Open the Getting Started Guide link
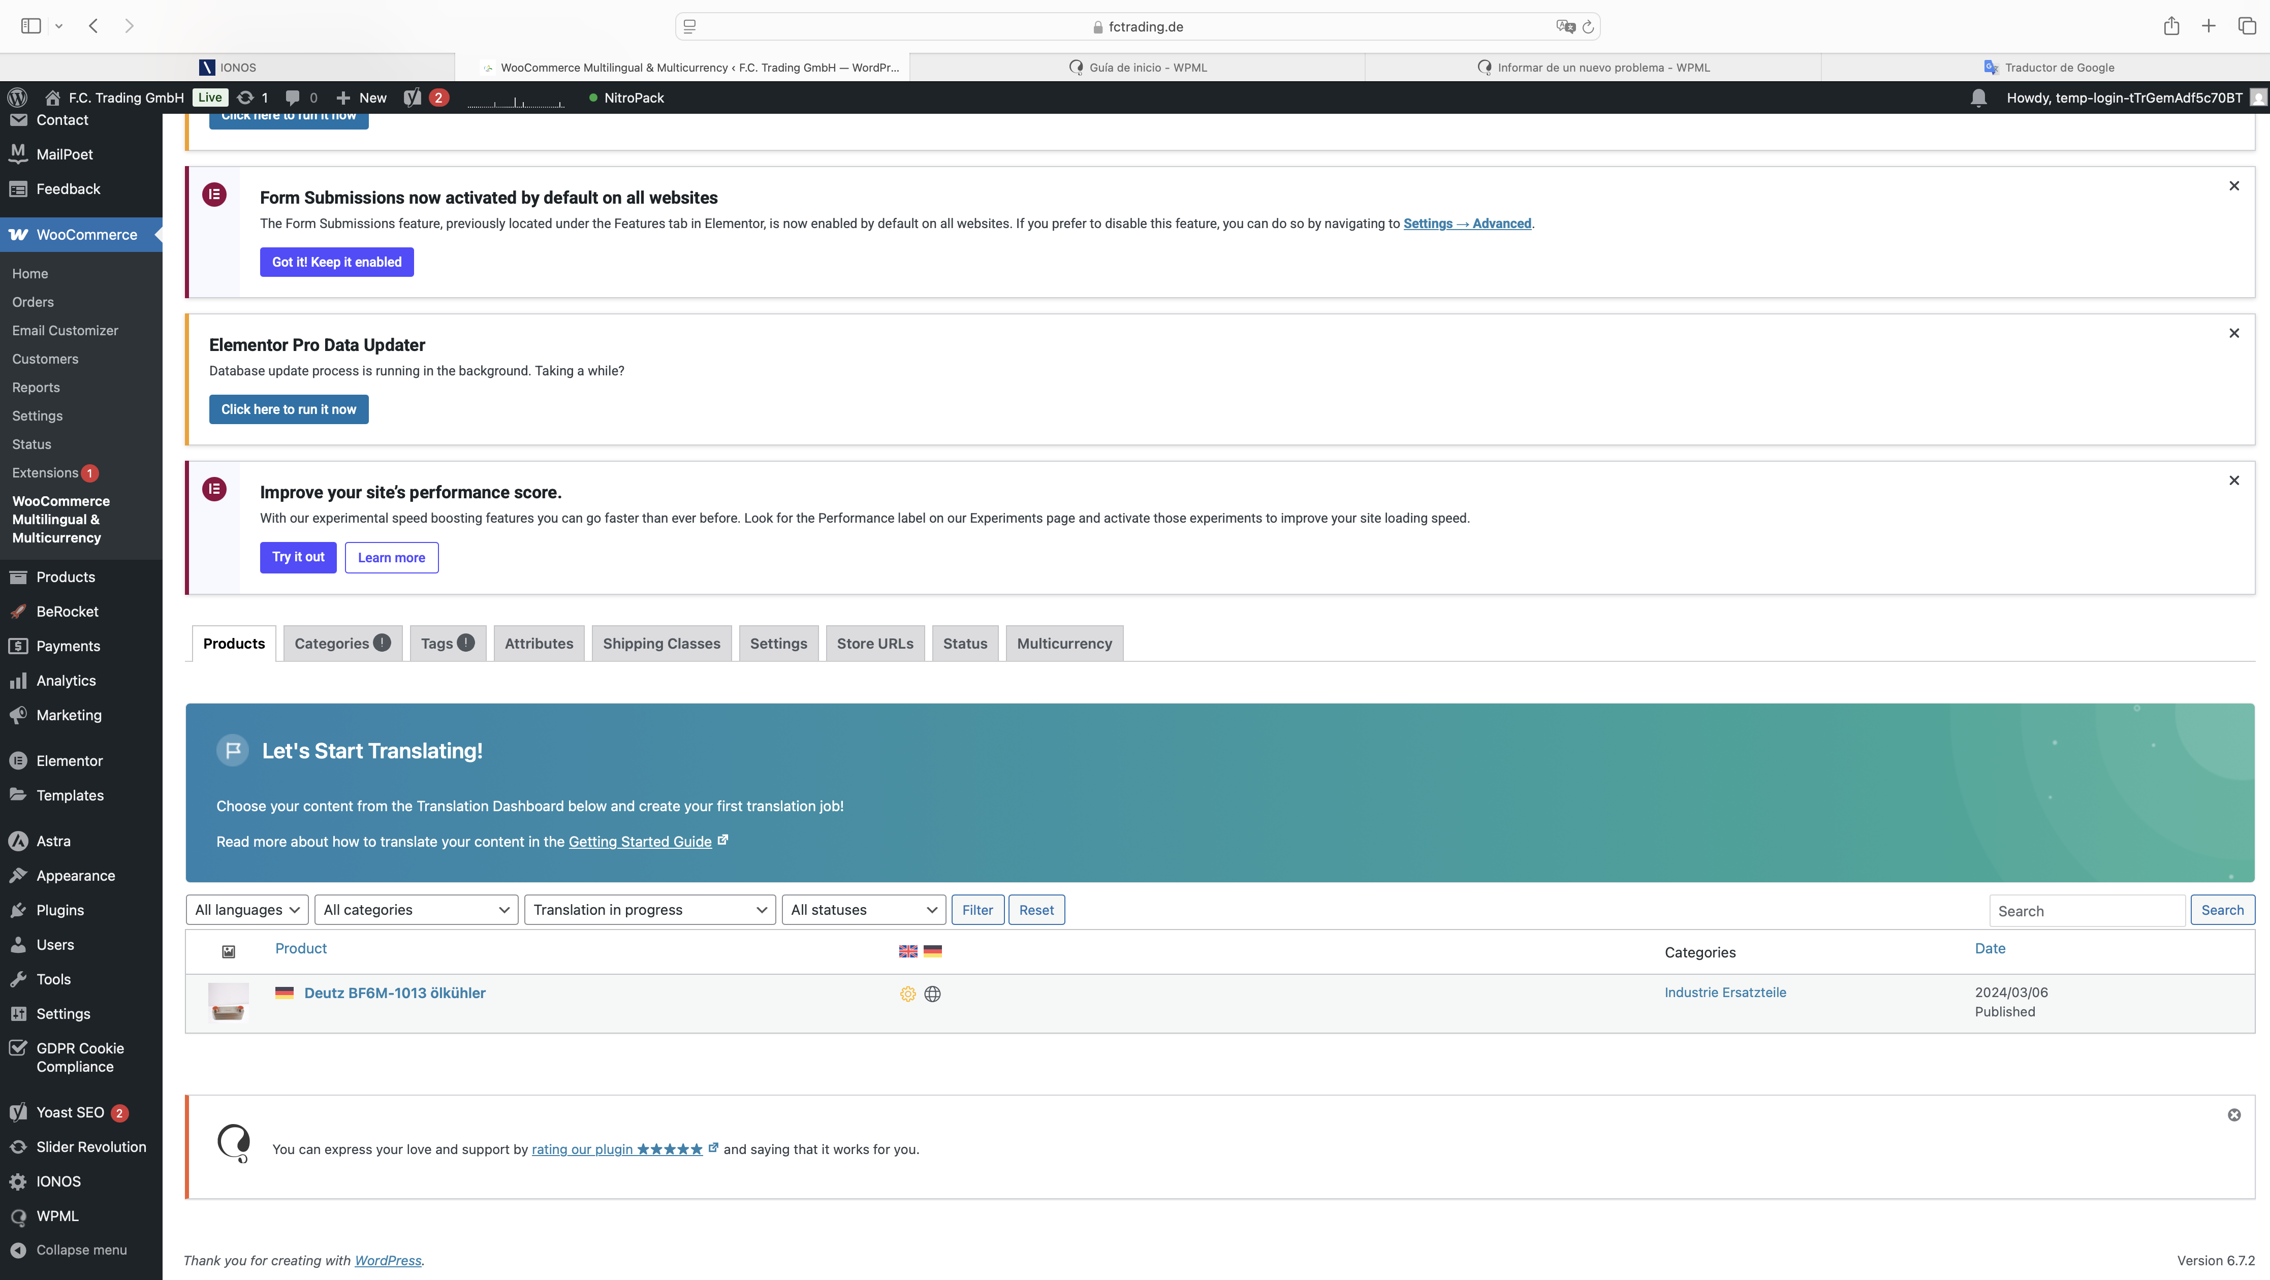2270x1280 pixels. pos(640,841)
